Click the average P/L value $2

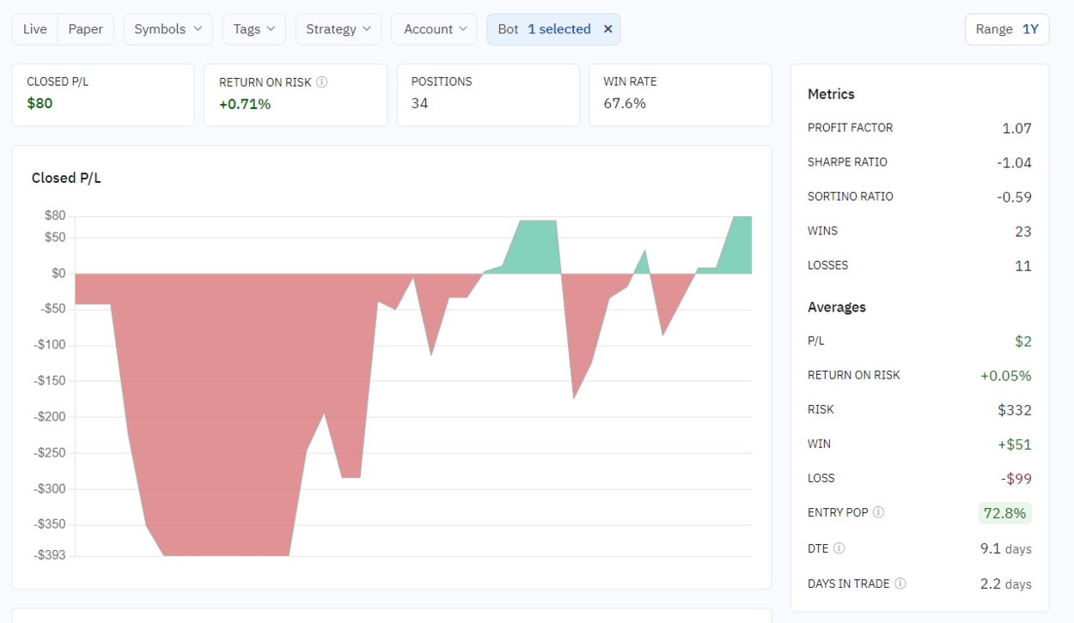(x=1023, y=342)
